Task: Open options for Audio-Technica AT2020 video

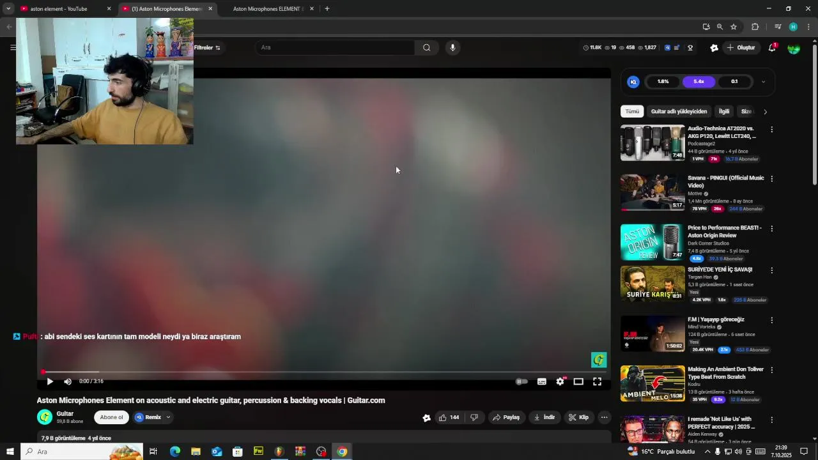Action: 771,130
